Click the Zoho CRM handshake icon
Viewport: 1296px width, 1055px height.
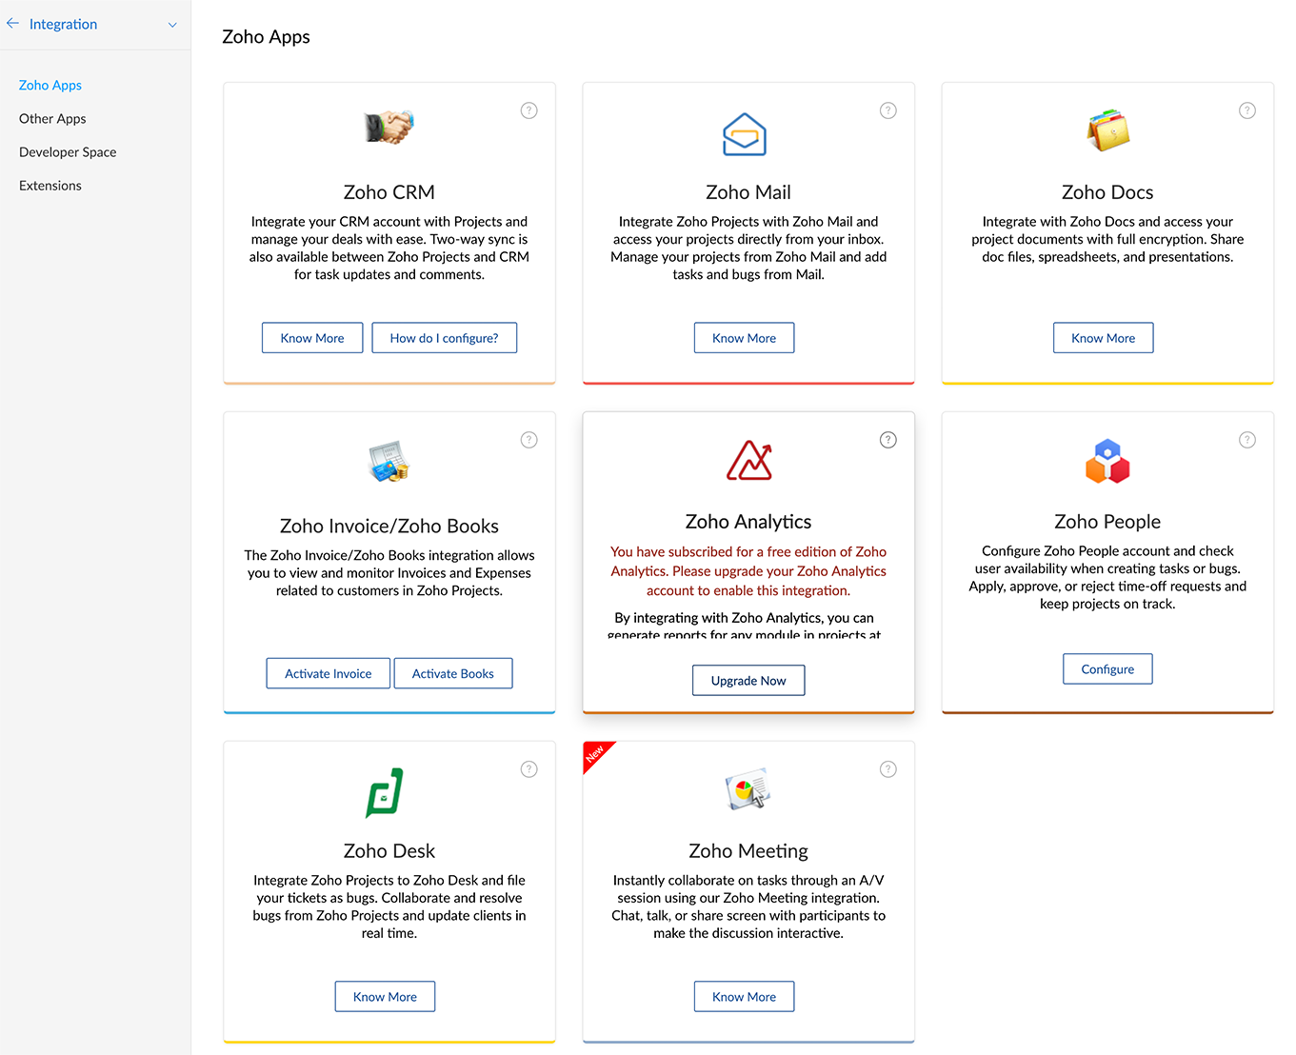click(389, 128)
